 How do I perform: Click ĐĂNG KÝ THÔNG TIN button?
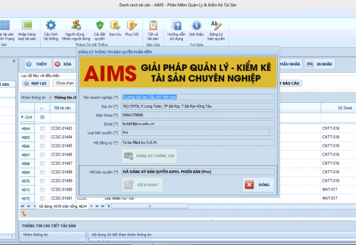(x=149, y=156)
